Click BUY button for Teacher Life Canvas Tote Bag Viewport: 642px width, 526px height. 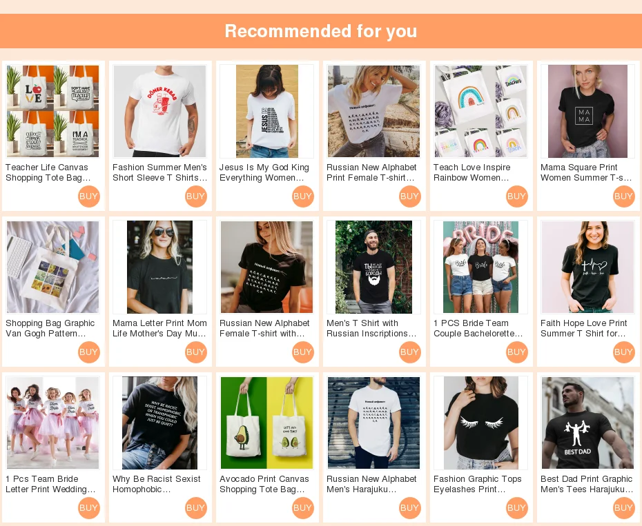coord(88,196)
